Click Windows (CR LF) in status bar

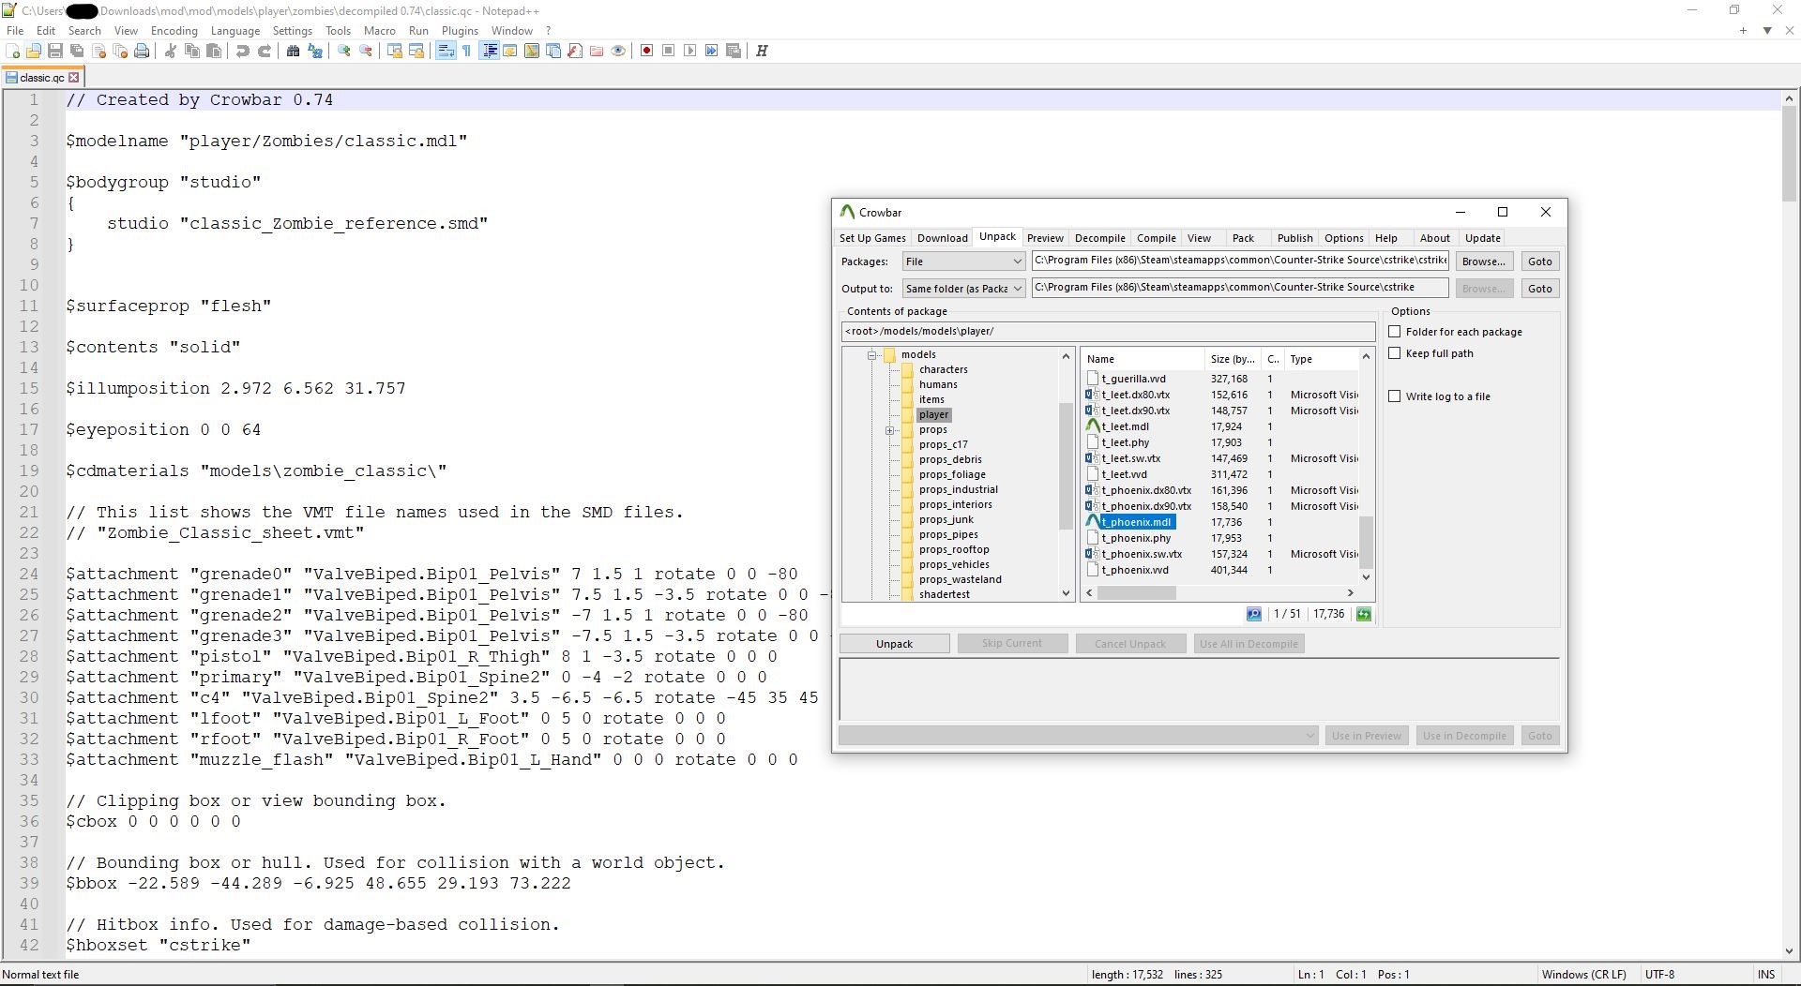point(1584,975)
